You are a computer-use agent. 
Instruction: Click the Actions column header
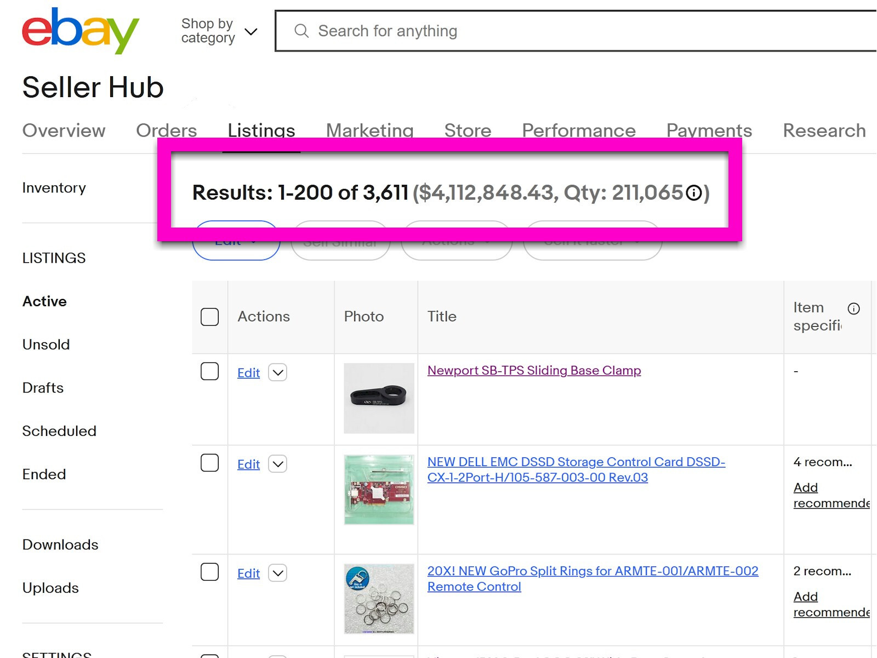pos(264,317)
